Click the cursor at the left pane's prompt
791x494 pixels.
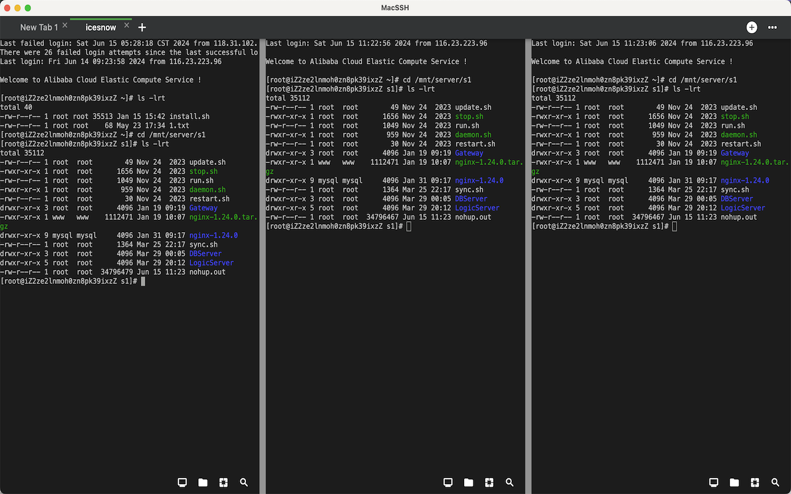pos(143,281)
